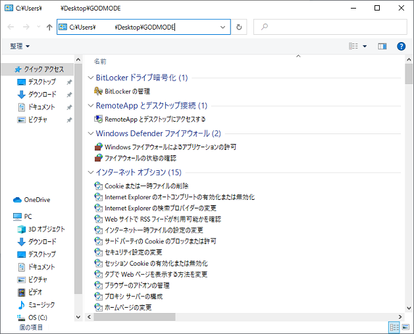Viewport: 414px width, 334px height.
Task: Click ホームページの変更 item icon
Action: 98,307
